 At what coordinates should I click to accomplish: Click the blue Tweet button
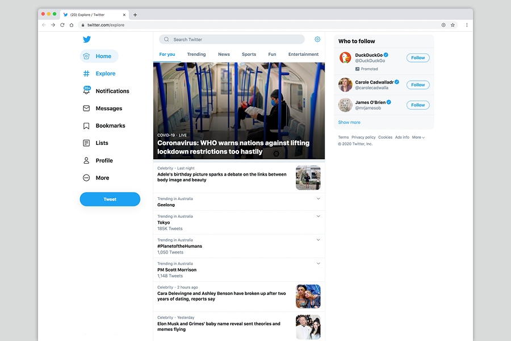tap(110, 199)
